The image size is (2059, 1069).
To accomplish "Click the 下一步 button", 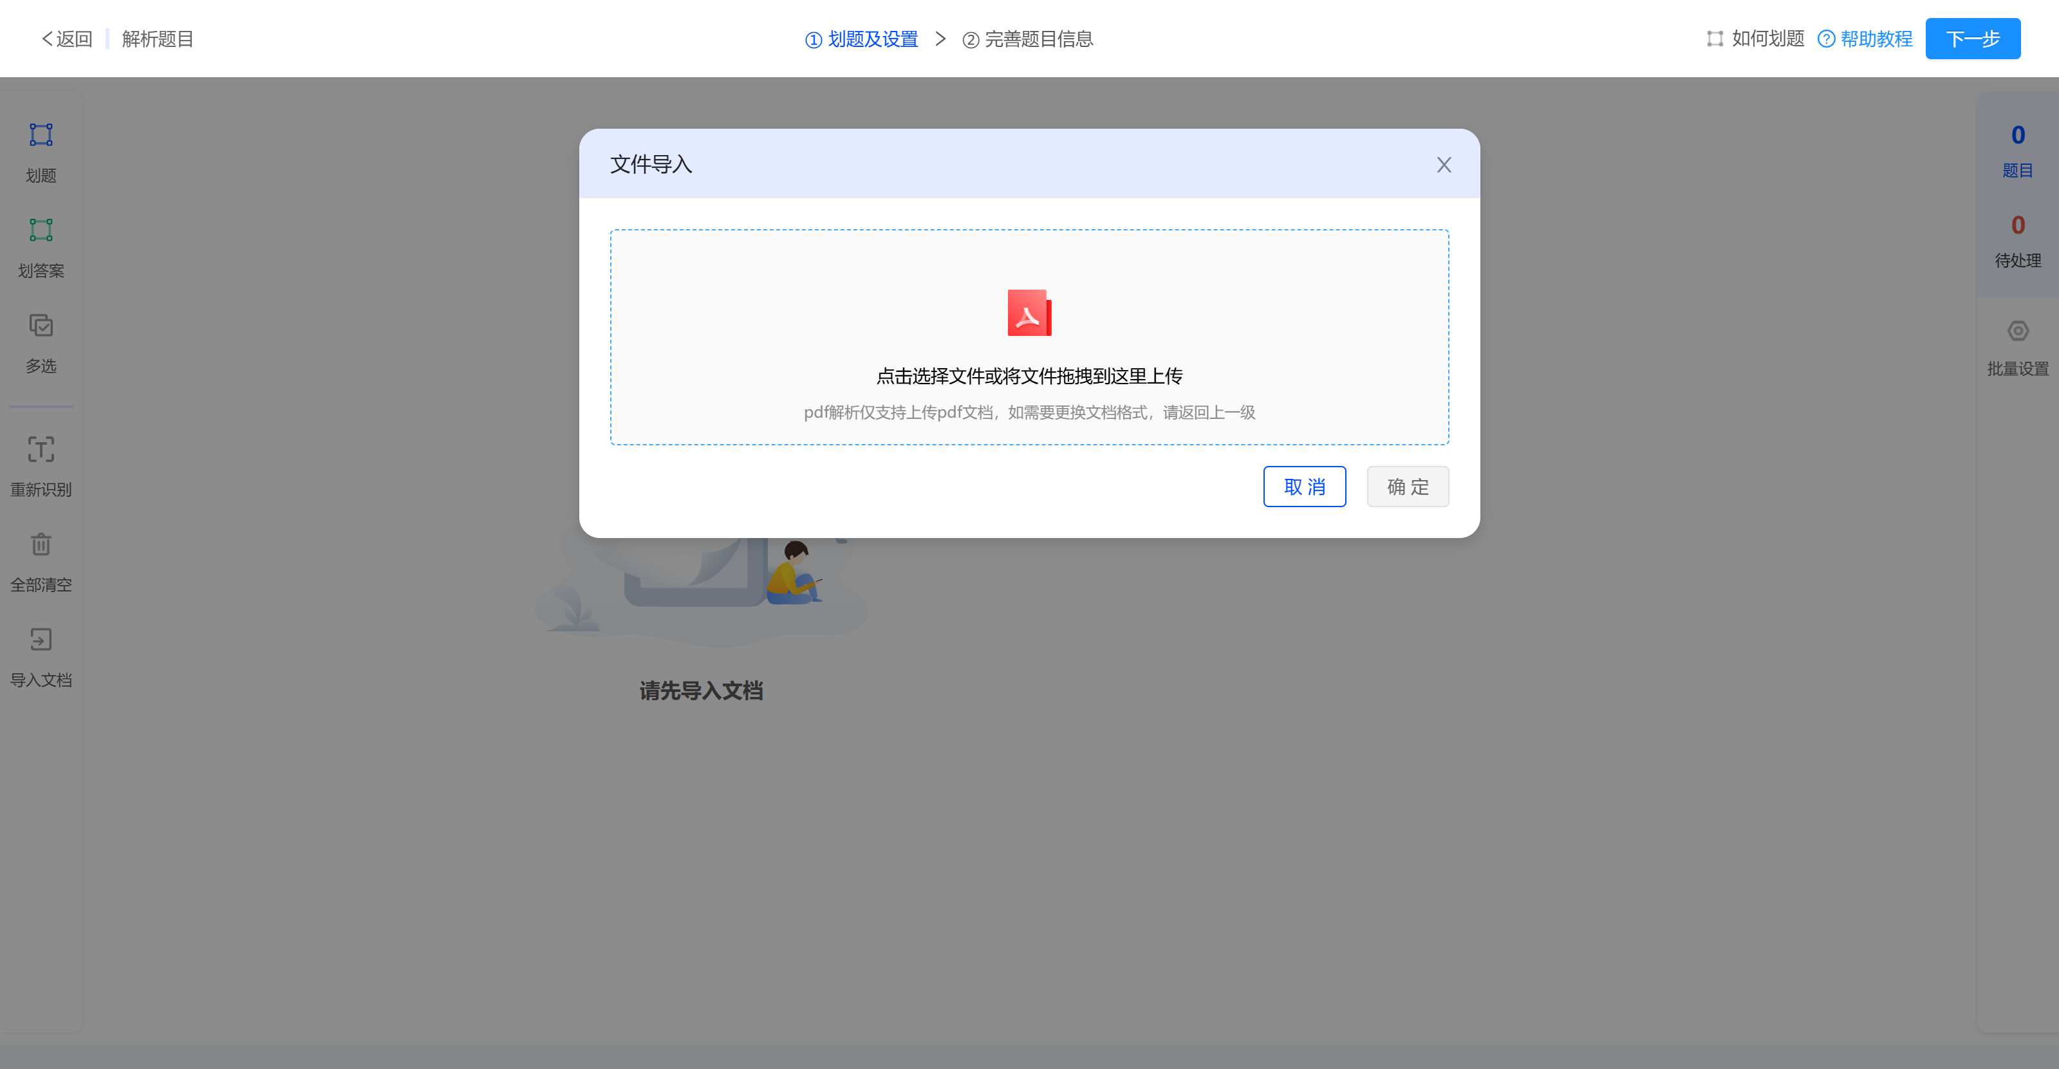I will coord(1973,39).
